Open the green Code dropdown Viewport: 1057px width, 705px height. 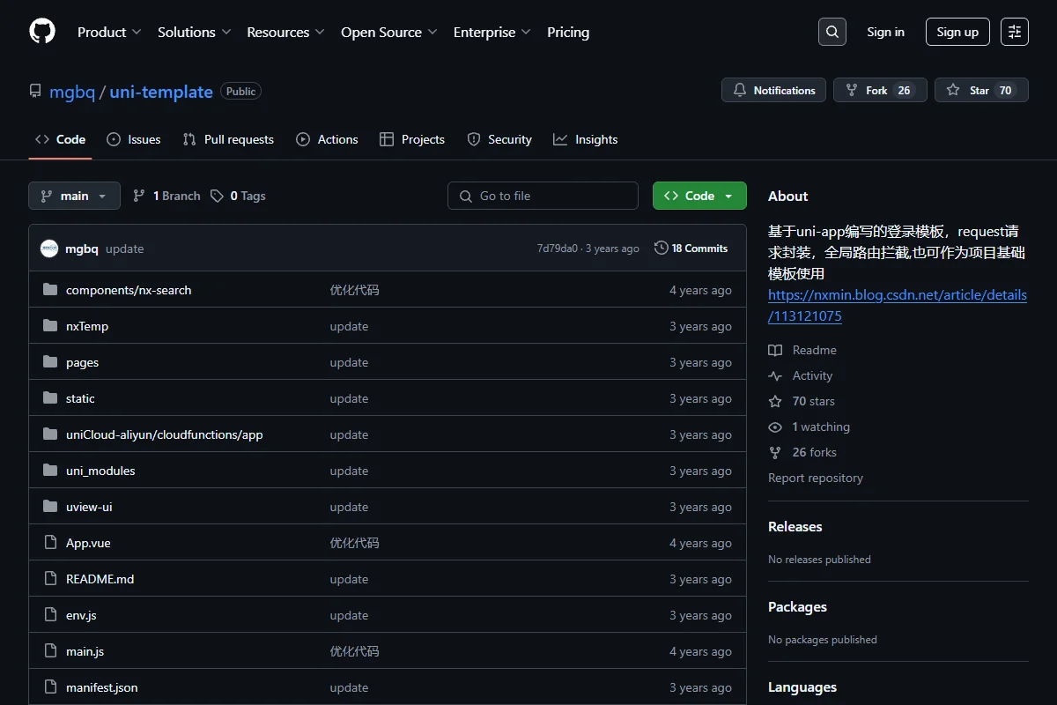(x=699, y=196)
